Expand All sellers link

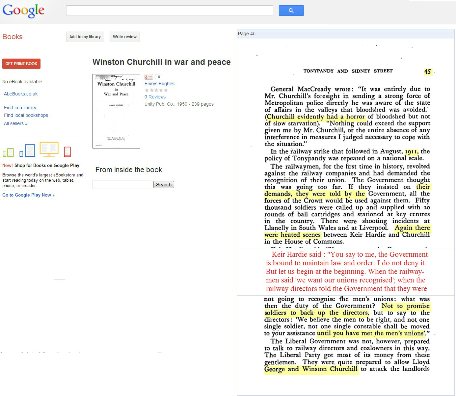click(16, 123)
